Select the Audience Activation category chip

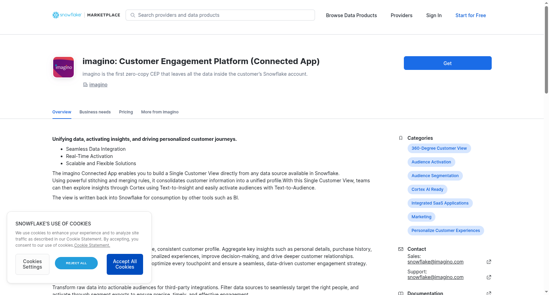click(x=431, y=162)
